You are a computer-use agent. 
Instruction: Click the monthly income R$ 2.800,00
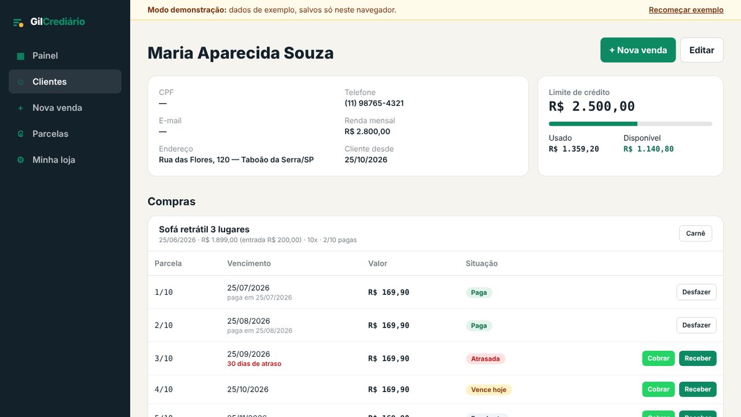367,131
